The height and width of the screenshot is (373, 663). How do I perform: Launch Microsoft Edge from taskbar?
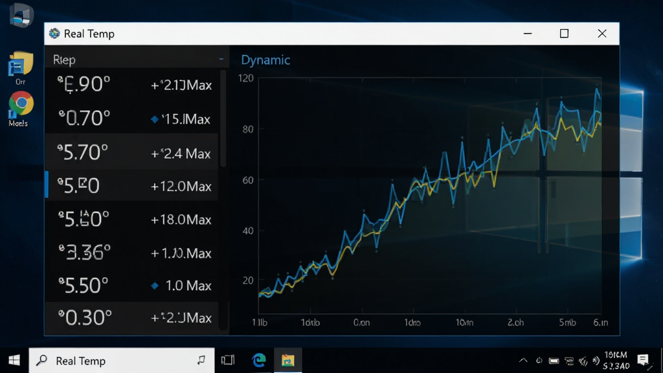tap(259, 360)
